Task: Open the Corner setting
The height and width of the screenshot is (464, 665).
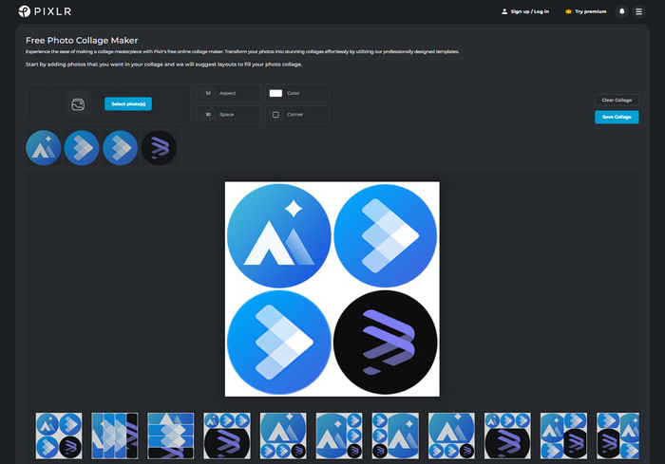Action: click(297, 115)
